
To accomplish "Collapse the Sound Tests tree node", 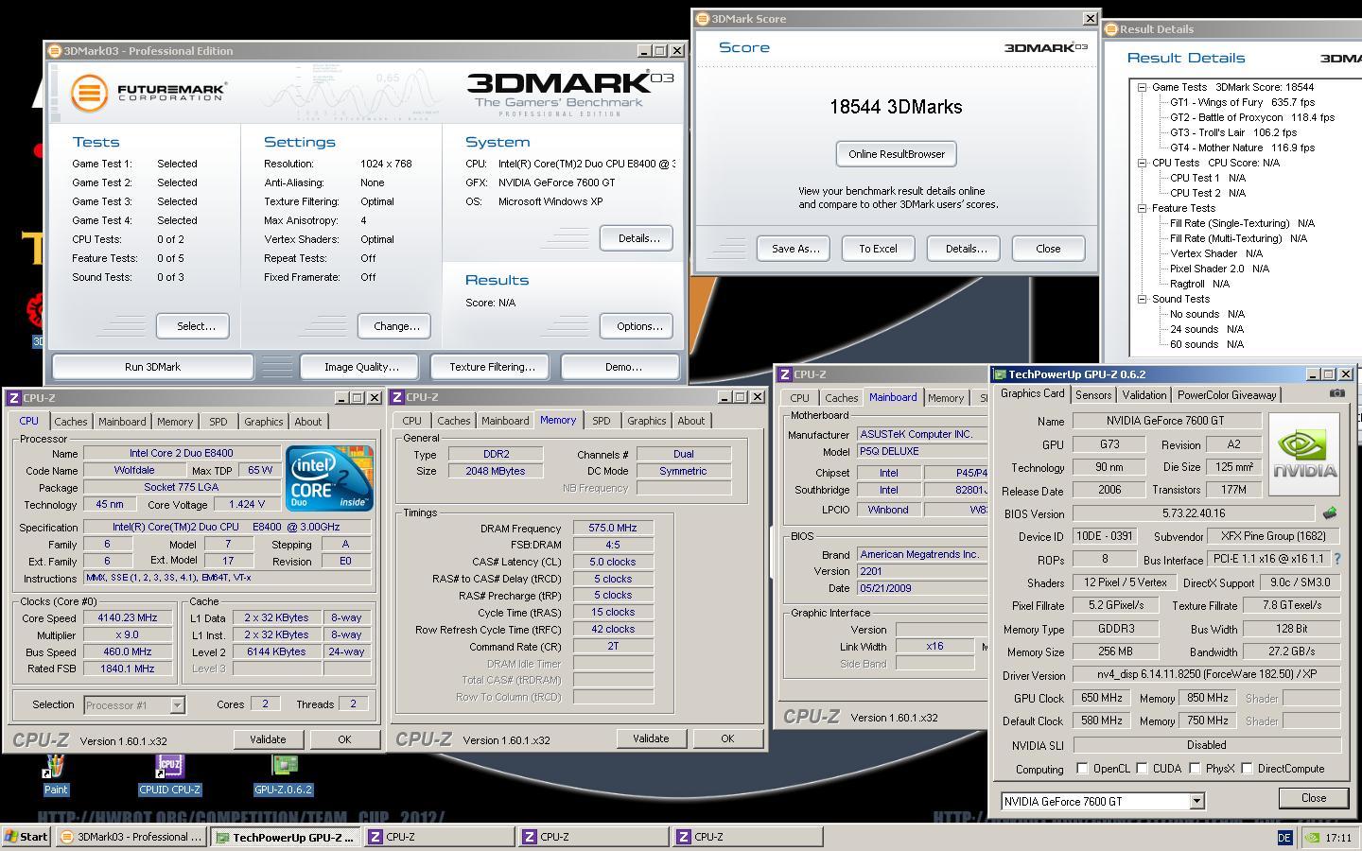I will click(x=1142, y=299).
